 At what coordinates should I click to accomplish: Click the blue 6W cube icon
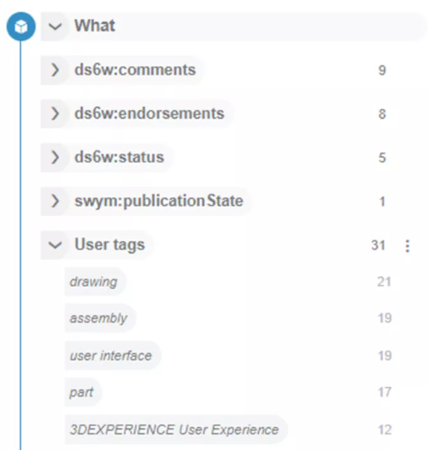click(x=21, y=27)
